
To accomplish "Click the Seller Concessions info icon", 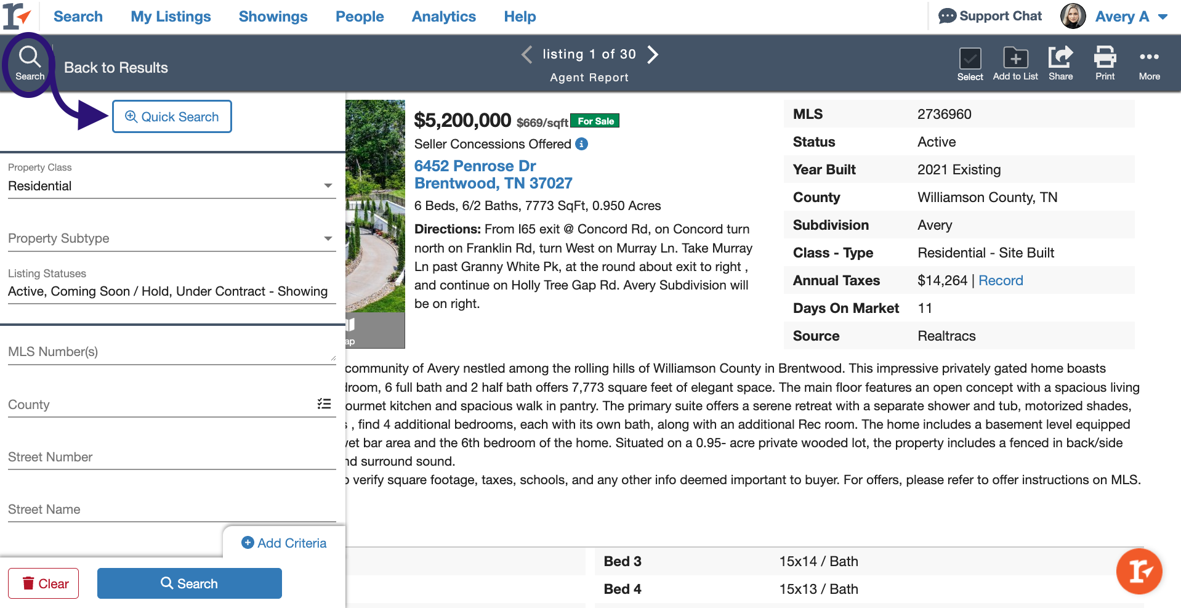I will (x=581, y=144).
